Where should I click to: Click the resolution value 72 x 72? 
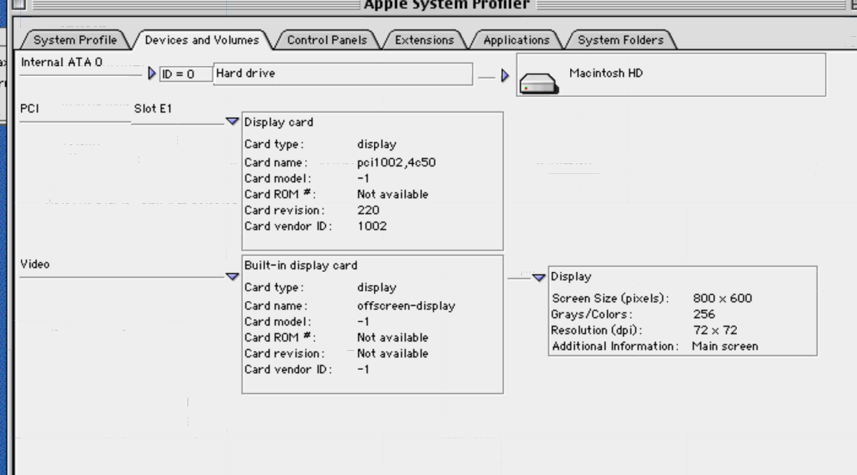click(x=715, y=331)
